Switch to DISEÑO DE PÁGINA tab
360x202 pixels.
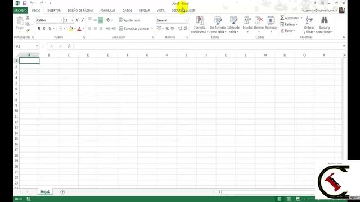(x=80, y=10)
